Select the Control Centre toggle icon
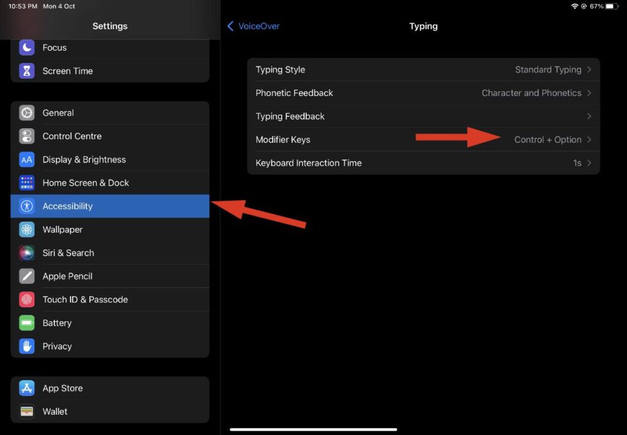 27,136
